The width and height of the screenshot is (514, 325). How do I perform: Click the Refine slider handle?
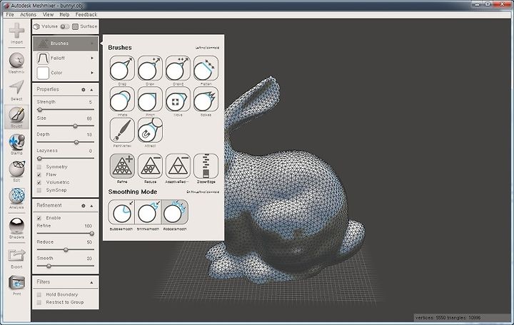click(92, 234)
